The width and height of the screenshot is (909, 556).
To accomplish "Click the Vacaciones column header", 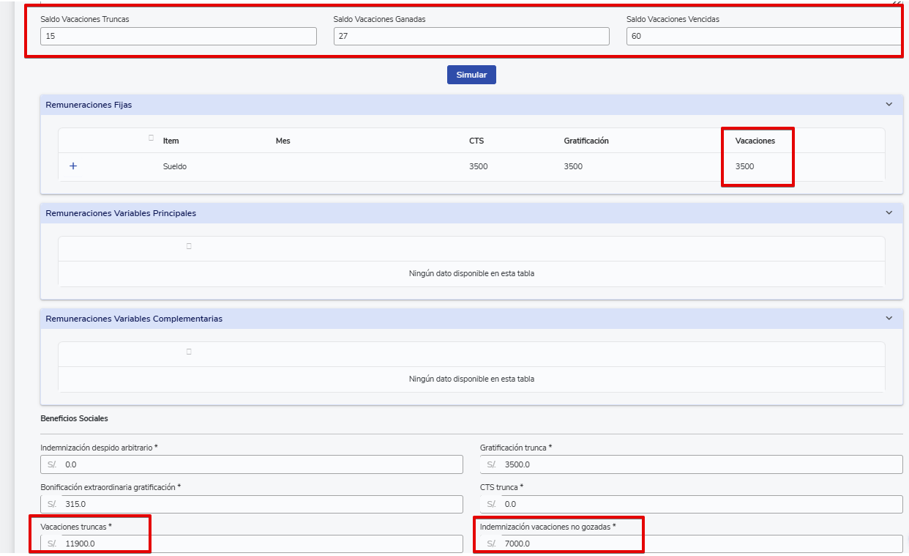I will pos(755,141).
